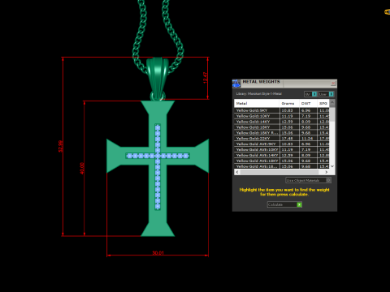
Task: Click the down arrow of metal list scrollbar
Action: tap(332, 166)
